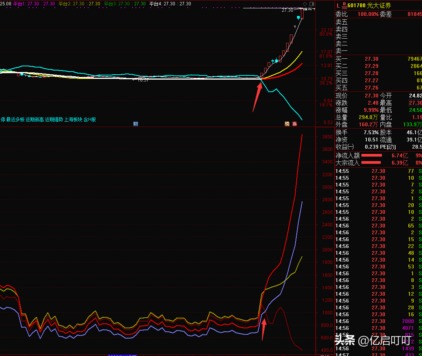
Task: Click the R300 margin badge icon
Action: 344,5
